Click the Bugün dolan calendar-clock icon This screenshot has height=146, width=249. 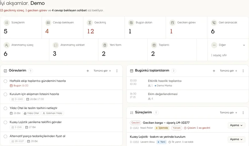[x=131, y=23]
